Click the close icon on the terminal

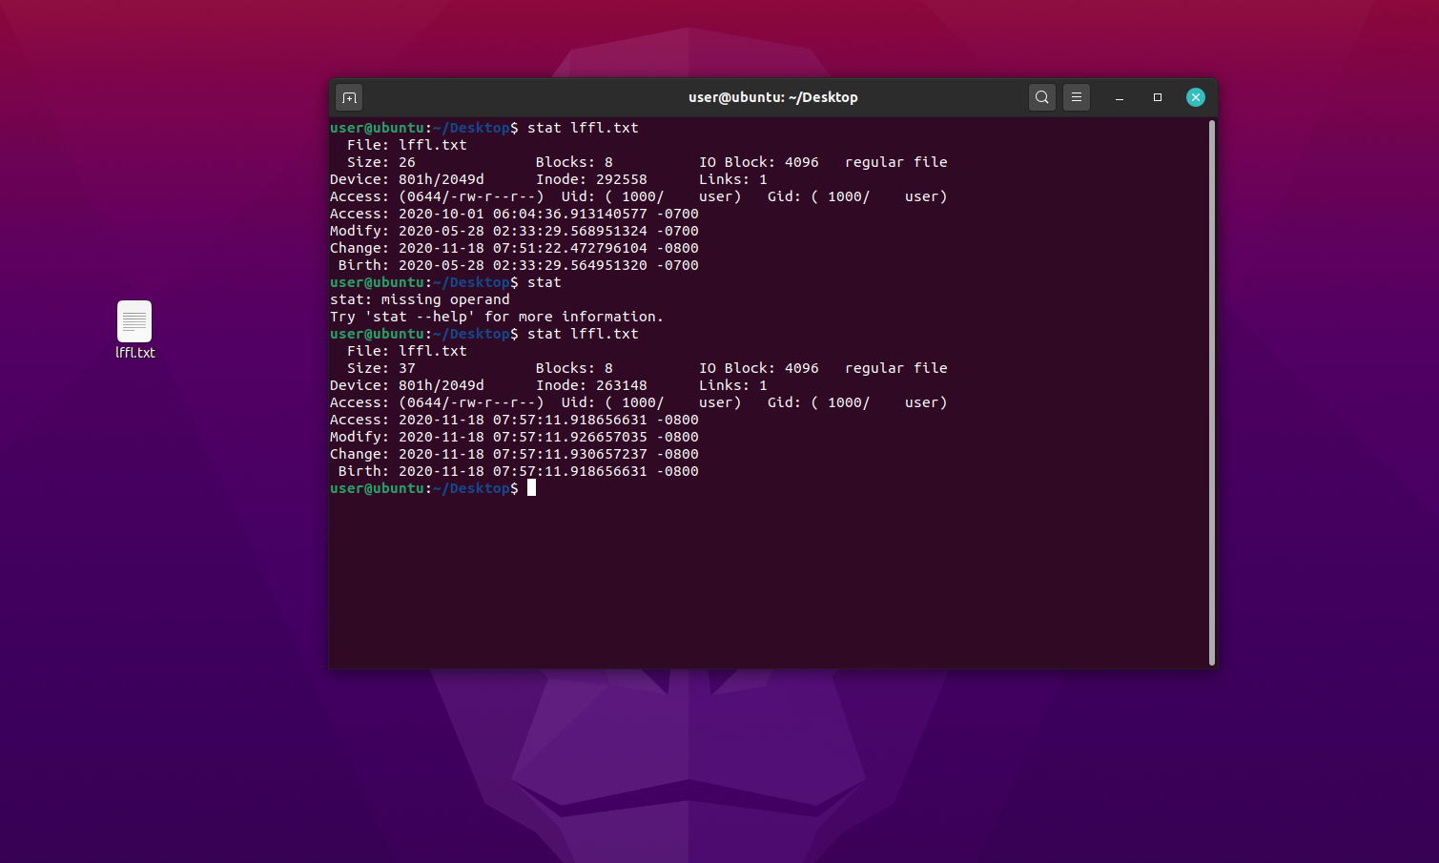click(x=1195, y=96)
